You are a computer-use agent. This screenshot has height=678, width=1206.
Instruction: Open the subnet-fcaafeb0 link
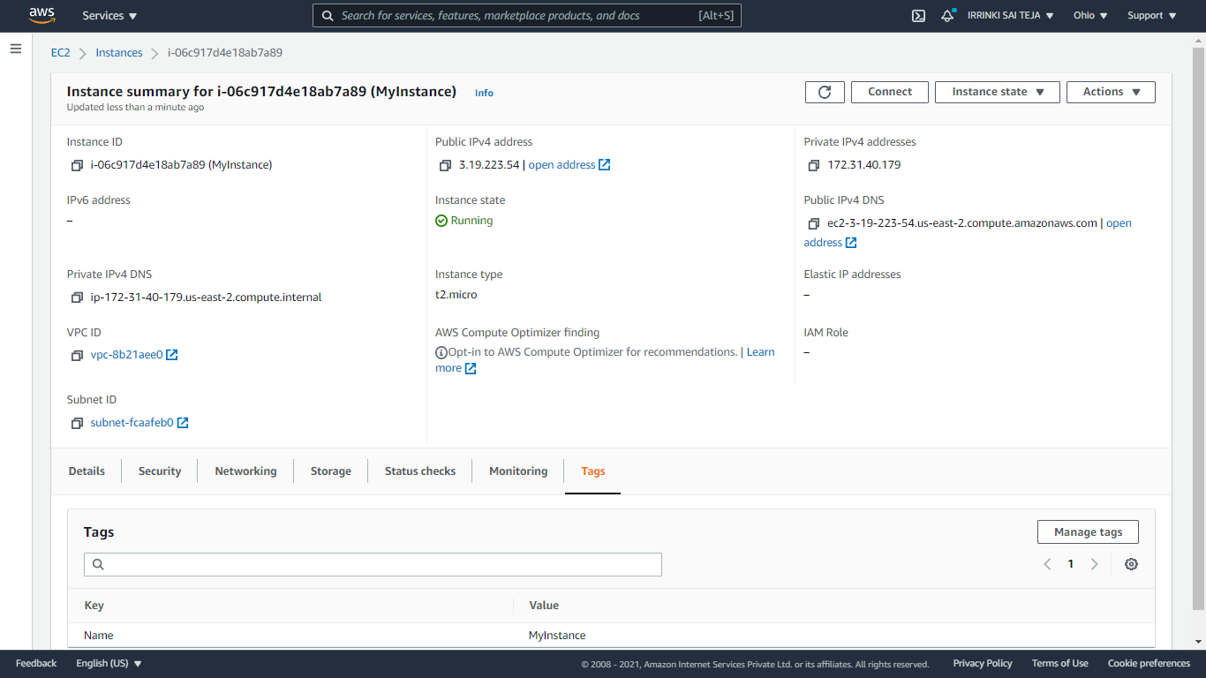132,423
